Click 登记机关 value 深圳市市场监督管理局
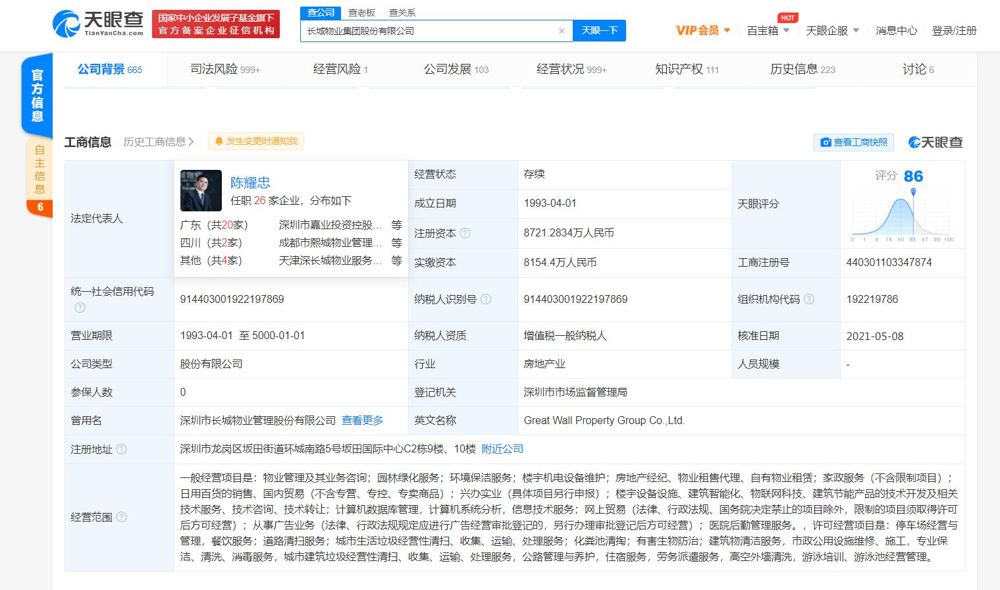The height and width of the screenshot is (590, 1000). (575, 392)
